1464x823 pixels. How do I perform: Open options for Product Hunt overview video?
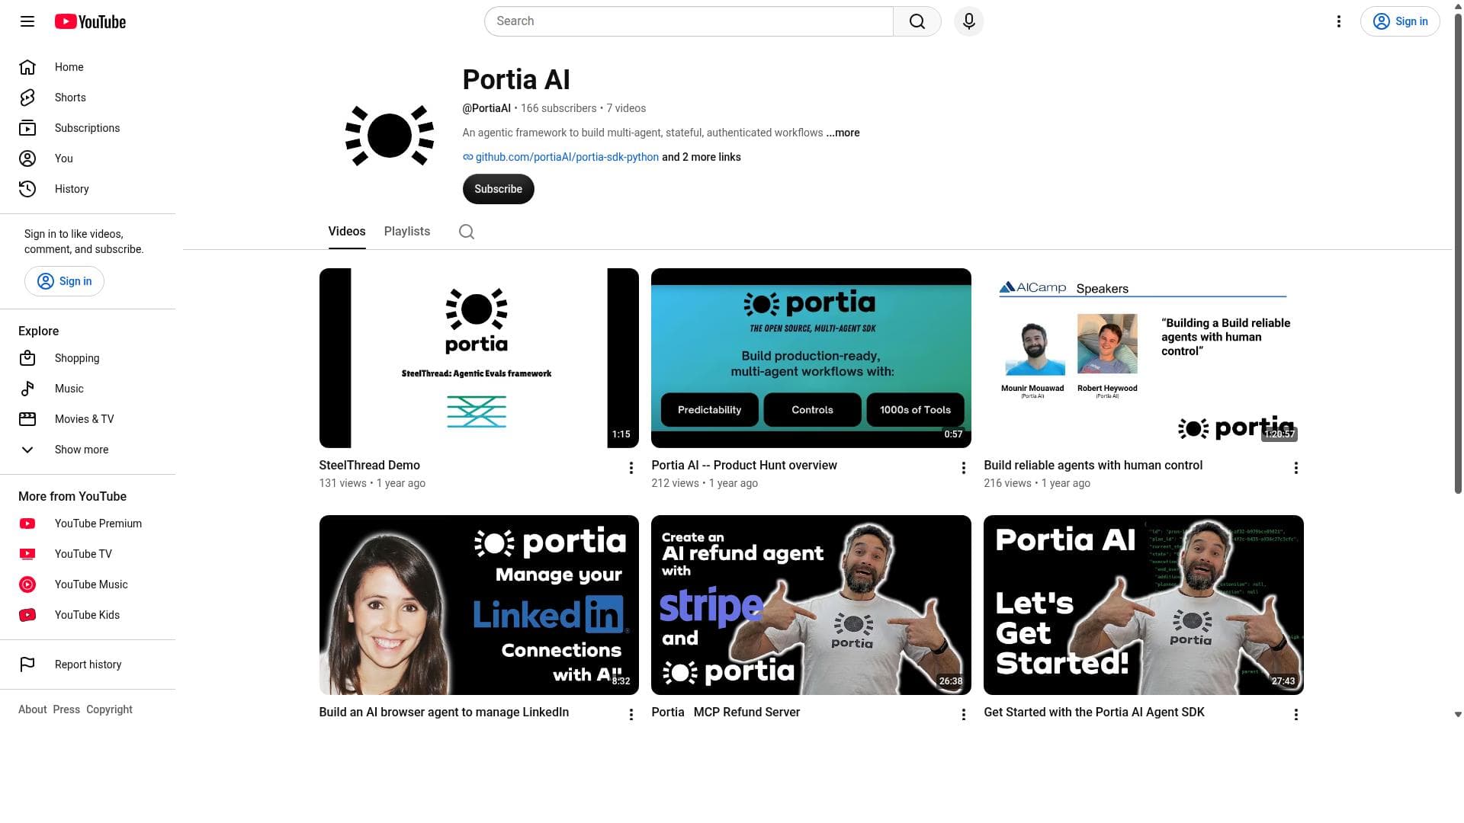point(963,468)
